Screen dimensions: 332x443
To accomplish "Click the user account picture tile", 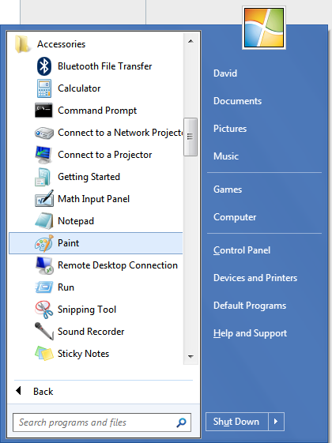I will [x=264, y=28].
